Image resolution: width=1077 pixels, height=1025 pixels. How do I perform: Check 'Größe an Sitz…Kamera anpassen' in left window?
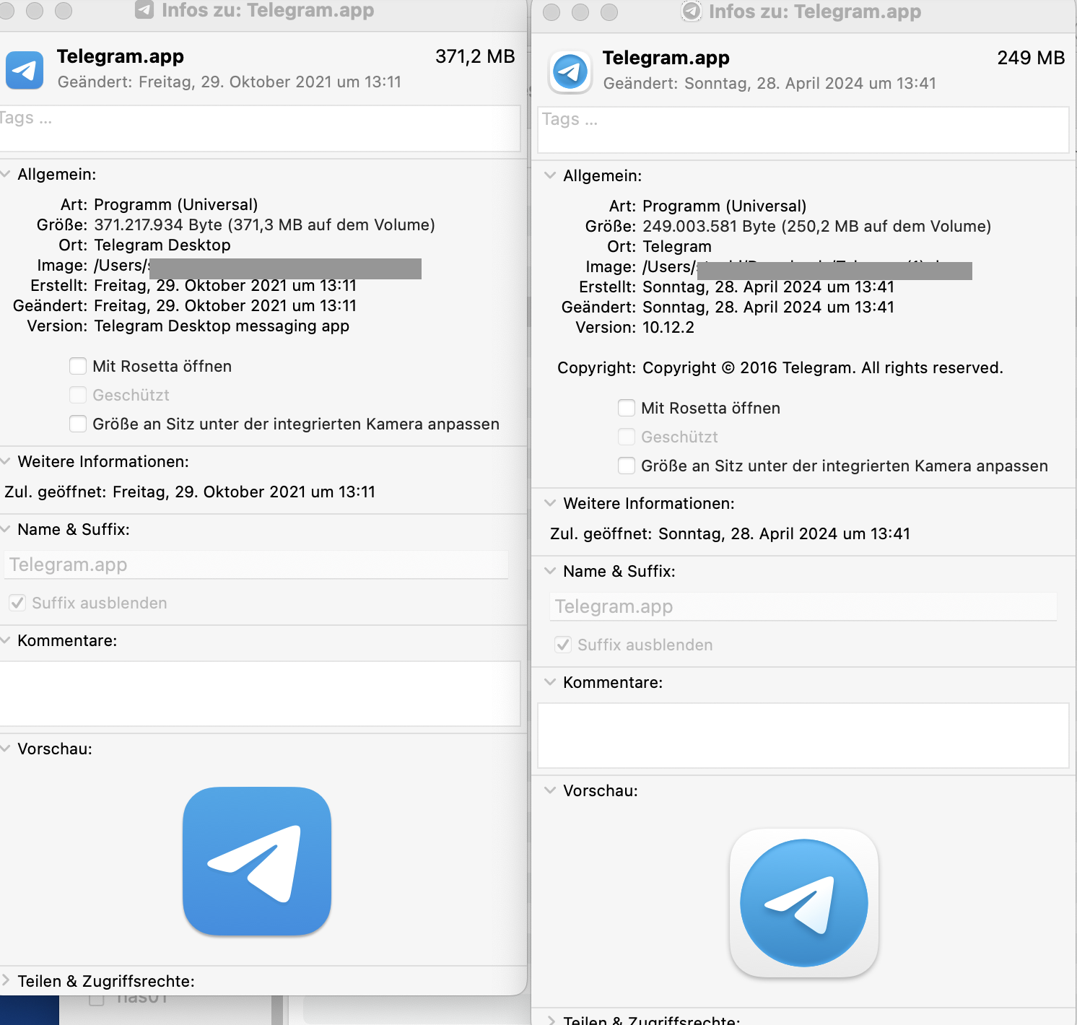pos(78,424)
